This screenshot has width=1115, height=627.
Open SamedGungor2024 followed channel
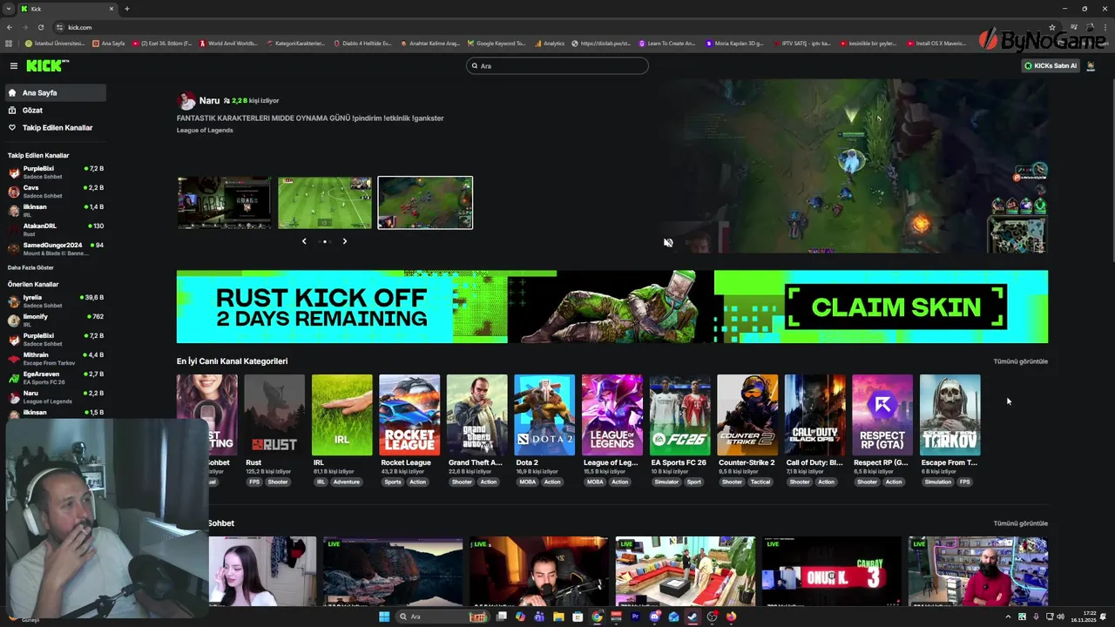55,248
